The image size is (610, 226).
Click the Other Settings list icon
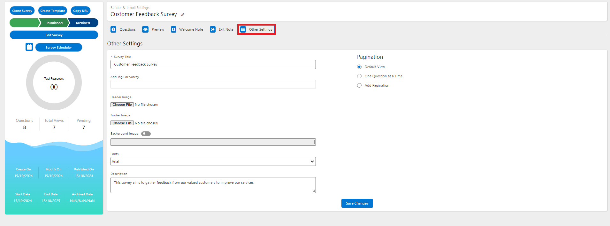point(243,29)
